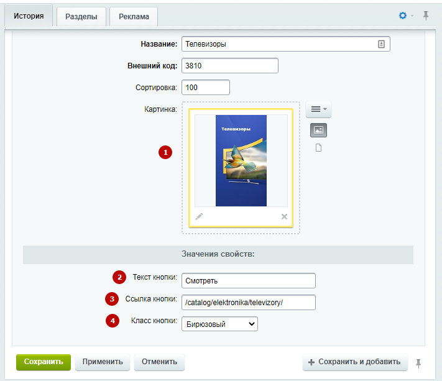Select image from media library icon

[x=318, y=130]
